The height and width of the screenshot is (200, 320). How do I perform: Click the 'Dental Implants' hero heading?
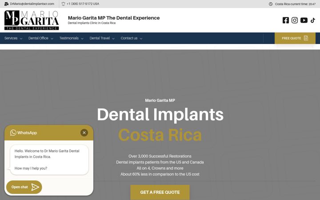[x=160, y=115]
